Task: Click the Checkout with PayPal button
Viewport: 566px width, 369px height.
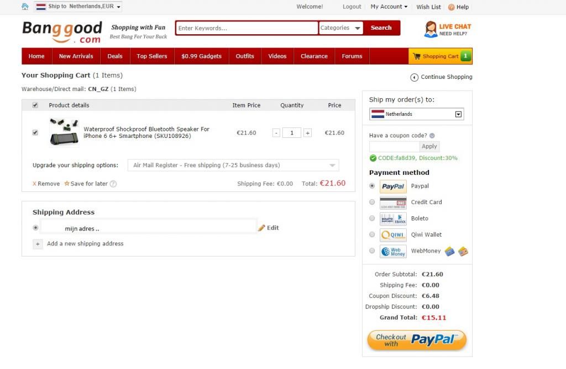Action: (417, 340)
